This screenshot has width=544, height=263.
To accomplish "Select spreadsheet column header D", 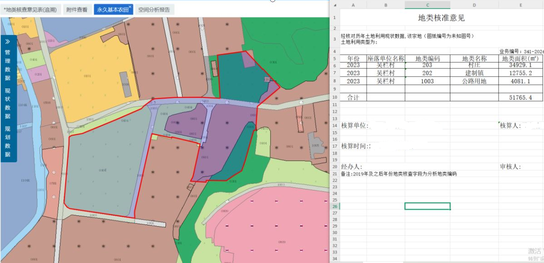I will (x=474, y=5).
